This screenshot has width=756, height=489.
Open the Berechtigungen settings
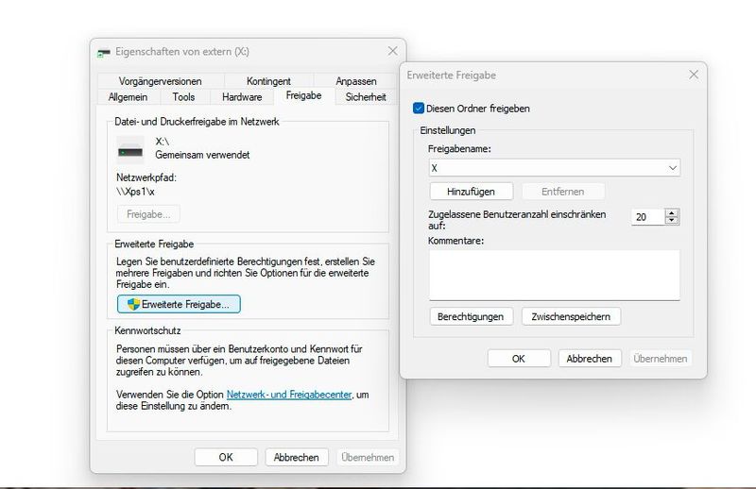tap(471, 316)
